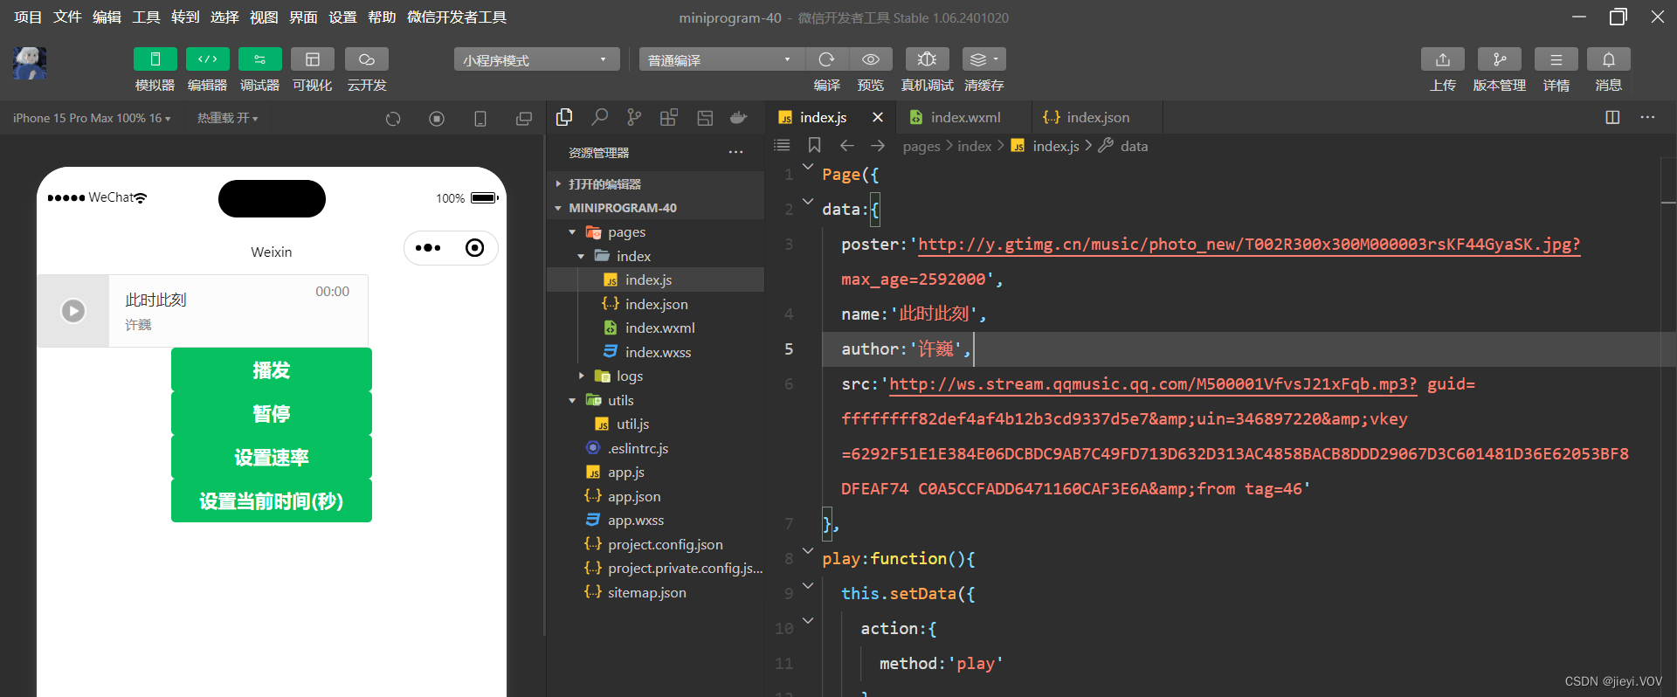Click the 设置速率 button in simulator
This screenshot has height=697, width=1677.
[x=272, y=457]
